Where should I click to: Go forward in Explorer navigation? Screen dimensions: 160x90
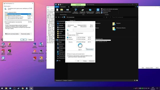click(58, 17)
